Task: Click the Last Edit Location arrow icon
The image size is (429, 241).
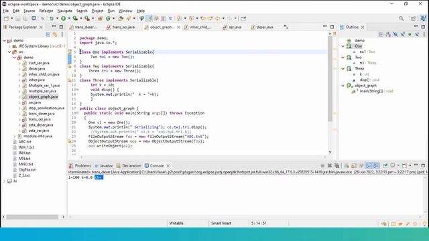Action: coord(203,18)
